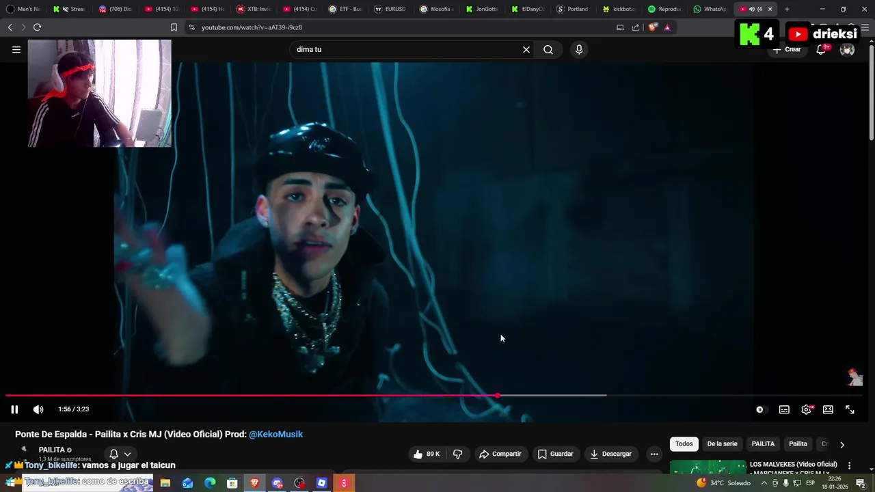Select the 'De la serie' filter chip

point(722,444)
